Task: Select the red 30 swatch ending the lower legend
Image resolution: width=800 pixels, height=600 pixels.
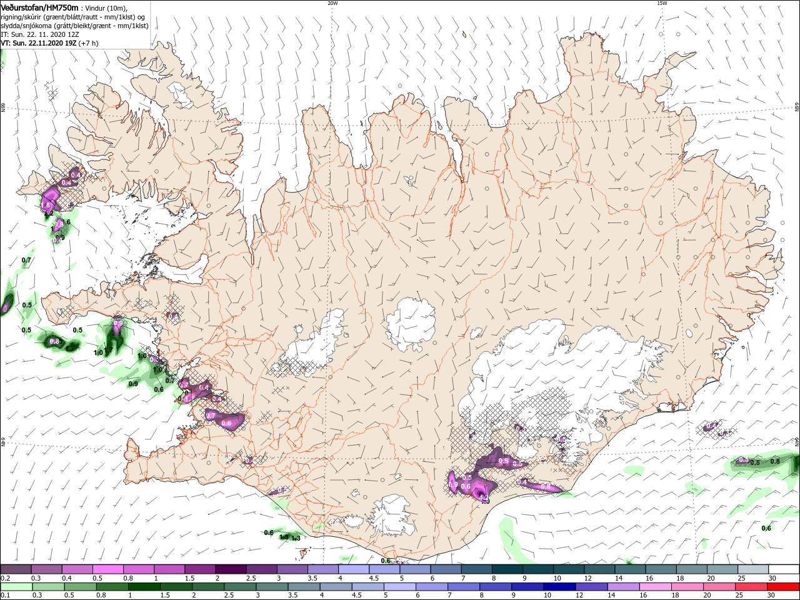Action: [x=783, y=587]
